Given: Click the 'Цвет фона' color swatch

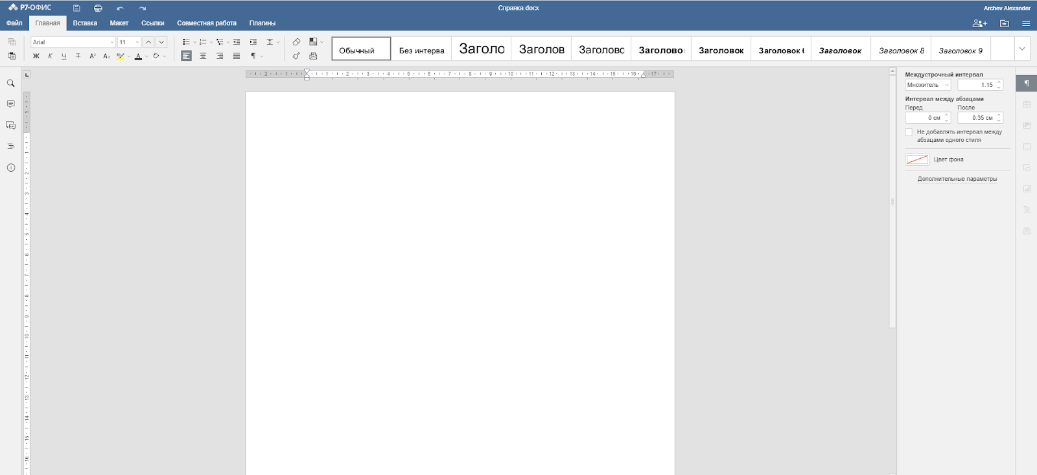Looking at the screenshot, I should (917, 159).
